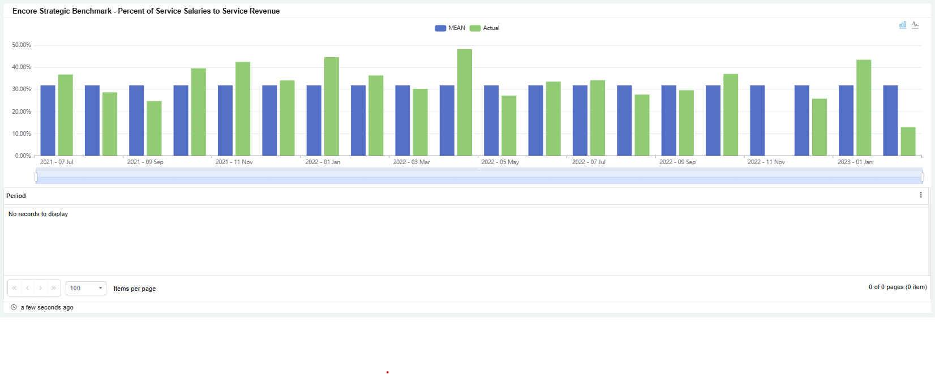Go to first page arrow
This screenshot has width=935, height=374.
click(14, 288)
